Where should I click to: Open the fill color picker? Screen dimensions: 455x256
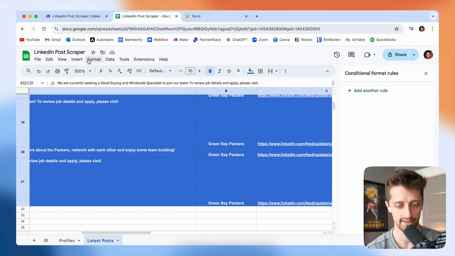point(251,71)
